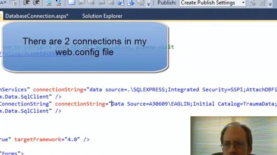Click the edit publish settings icon

point(262,3)
